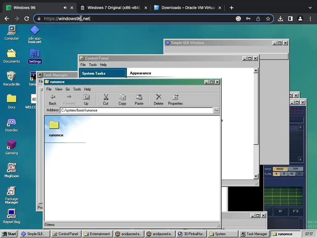Screen dimensions: 317x238
Task: Click the taskbar clock showing 07:17
Action: tap(309, 234)
